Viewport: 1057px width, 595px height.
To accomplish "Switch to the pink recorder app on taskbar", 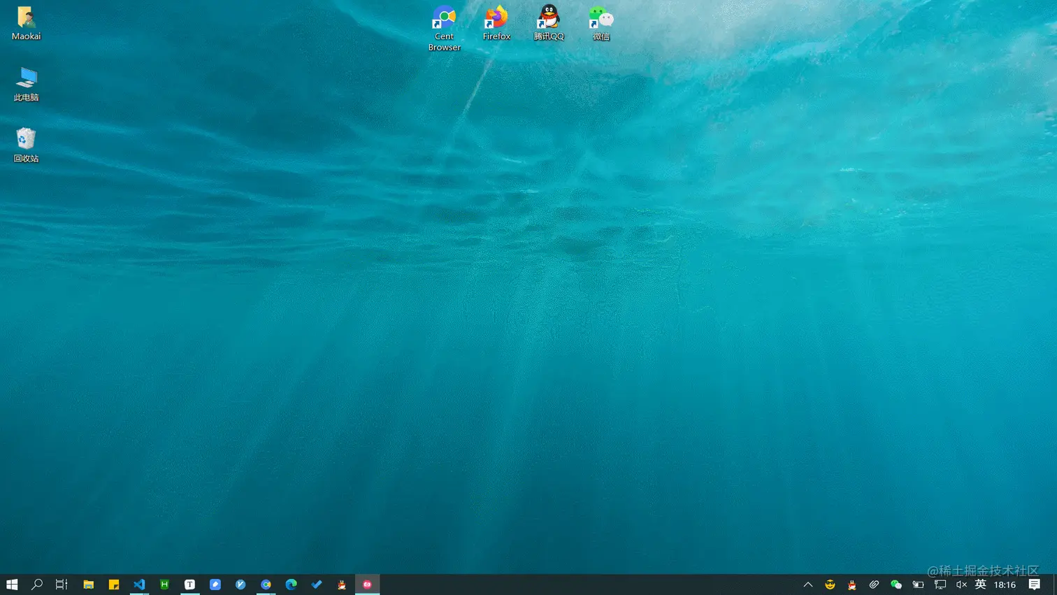I will click(x=367, y=585).
